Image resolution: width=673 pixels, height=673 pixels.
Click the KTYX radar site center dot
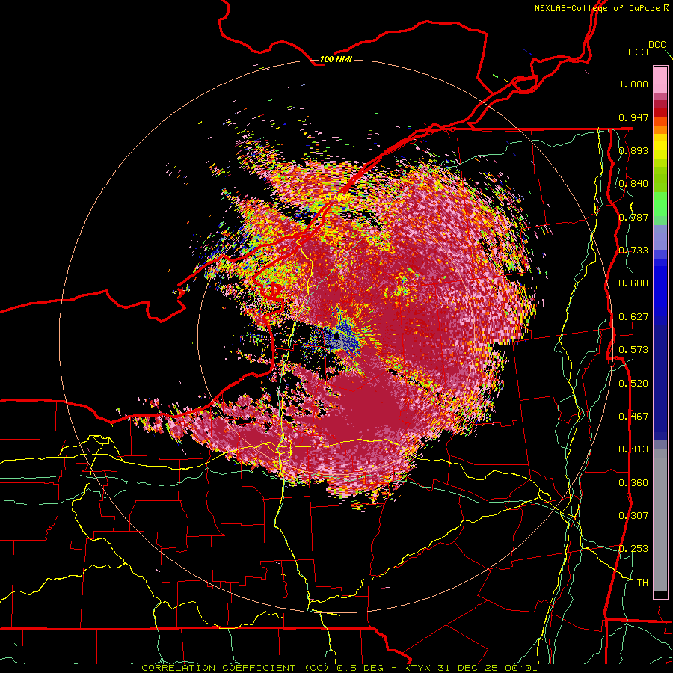[x=337, y=336]
